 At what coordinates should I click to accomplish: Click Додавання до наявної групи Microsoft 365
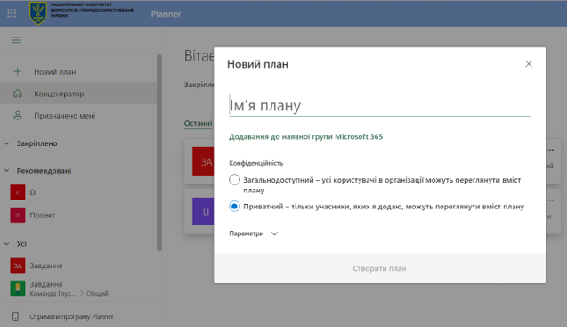[305, 136]
